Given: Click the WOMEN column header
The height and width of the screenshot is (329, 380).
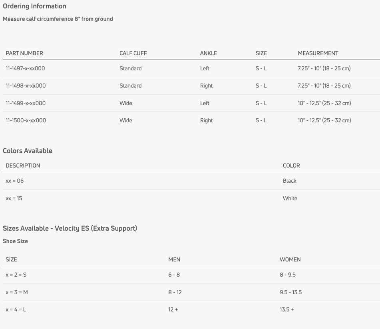Looking at the screenshot, I should click(x=290, y=260).
